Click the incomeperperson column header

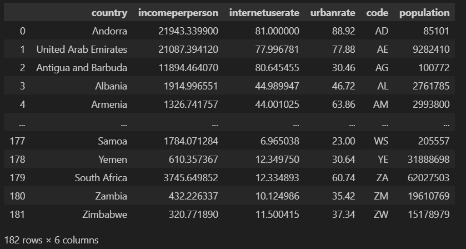click(x=178, y=13)
